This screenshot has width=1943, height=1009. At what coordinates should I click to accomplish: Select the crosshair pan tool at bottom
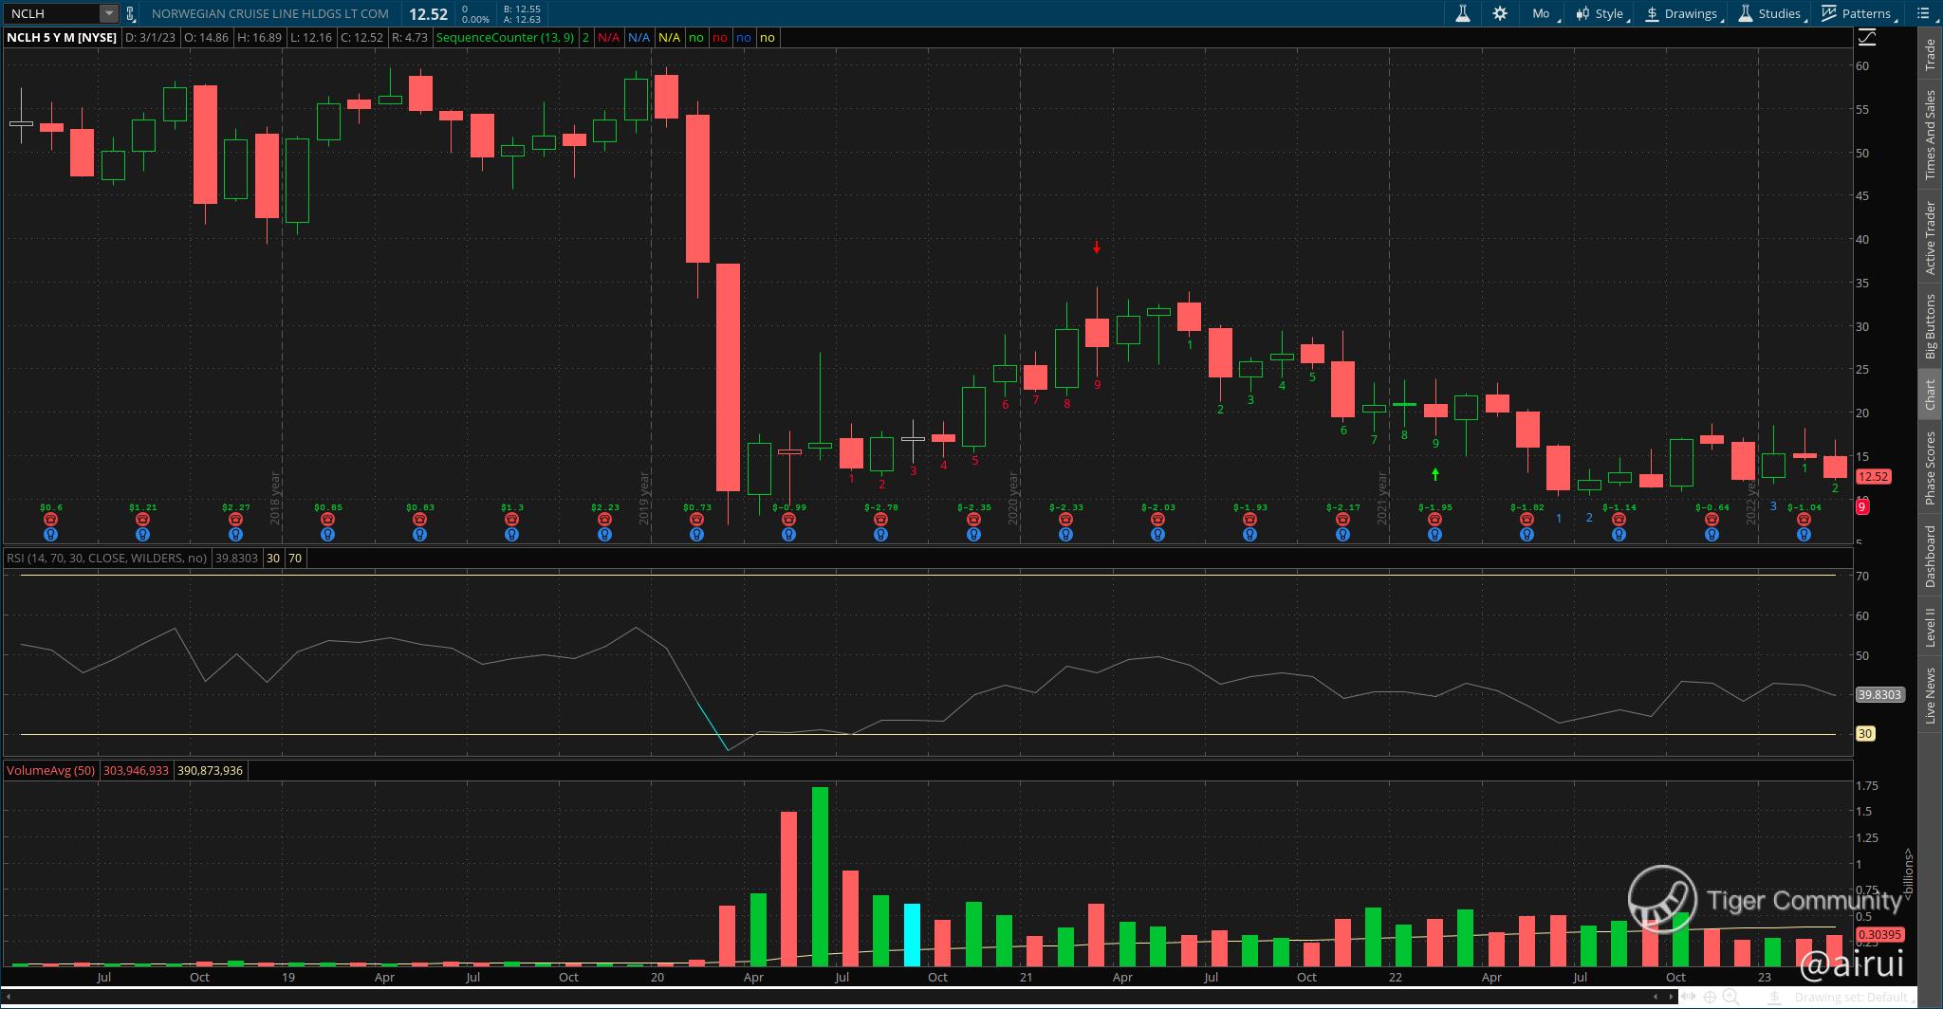[x=1710, y=997]
